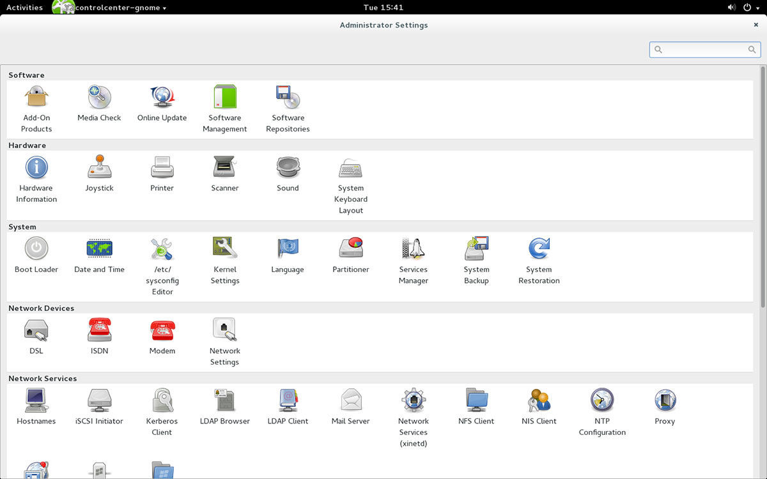Click the System section heading
Viewport: 767px width, 479px height.
(x=22, y=227)
